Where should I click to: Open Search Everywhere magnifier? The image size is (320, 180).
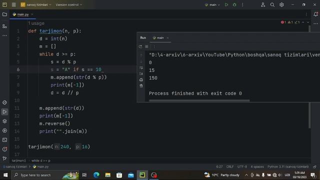272,4
